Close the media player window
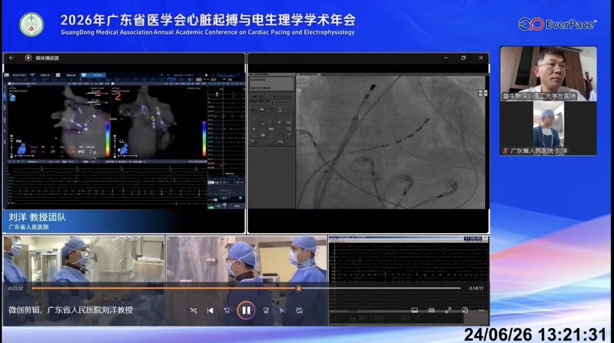Viewport: 614px width, 343px height. coord(481,57)
